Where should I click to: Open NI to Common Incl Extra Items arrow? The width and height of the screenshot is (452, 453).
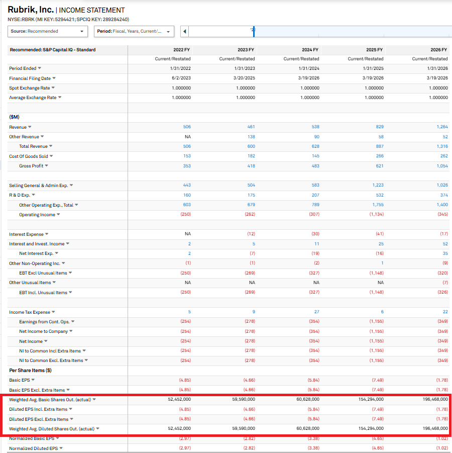coord(84,351)
